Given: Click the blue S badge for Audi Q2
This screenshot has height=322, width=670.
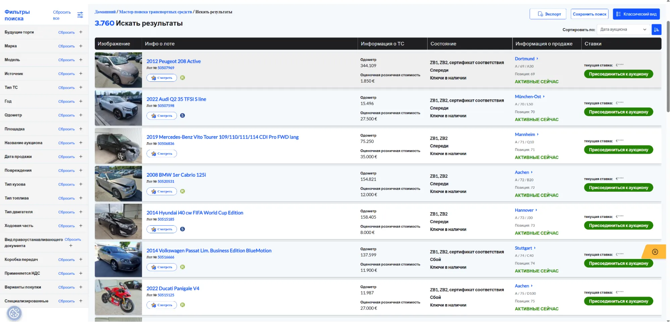Looking at the screenshot, I should 182,116.
